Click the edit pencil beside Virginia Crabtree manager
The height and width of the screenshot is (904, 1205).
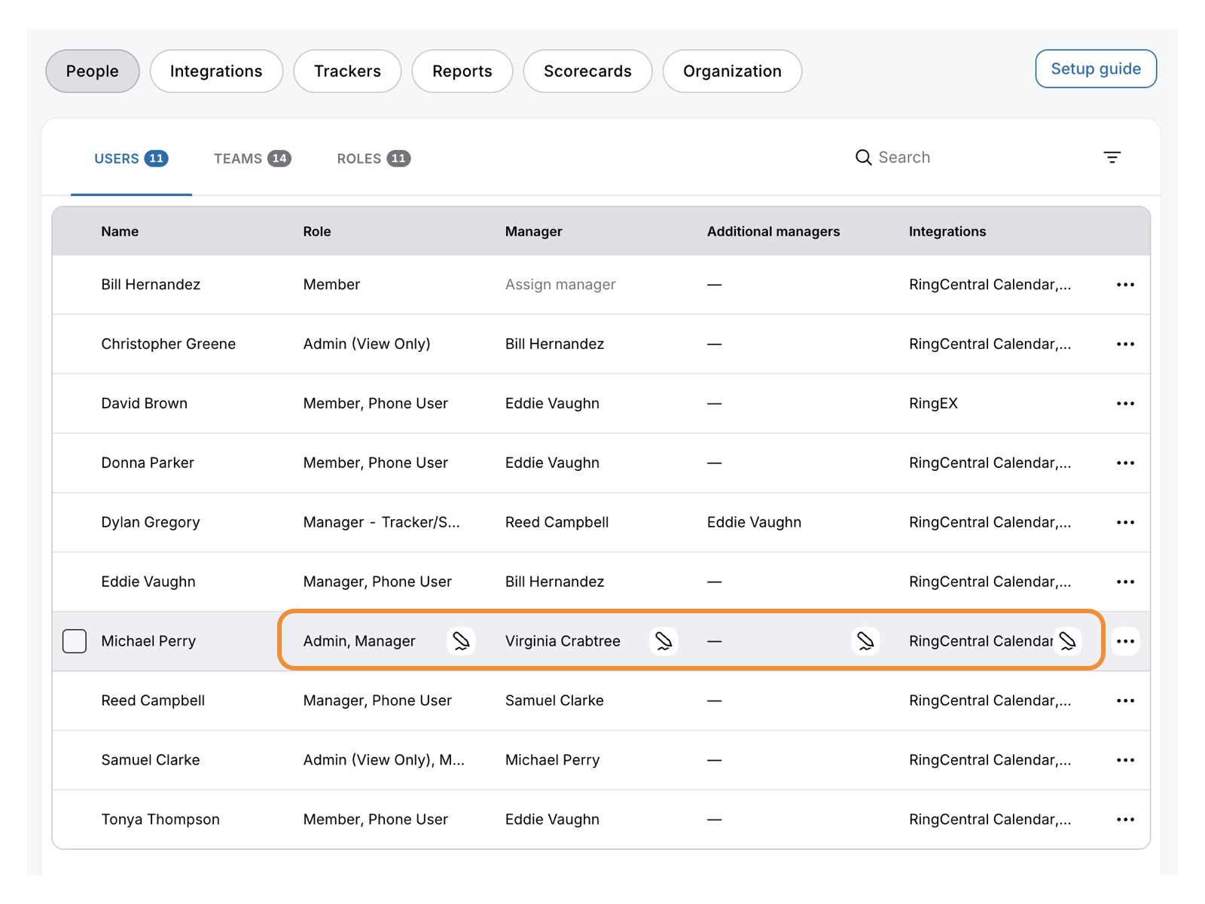(x=663, y=641)
